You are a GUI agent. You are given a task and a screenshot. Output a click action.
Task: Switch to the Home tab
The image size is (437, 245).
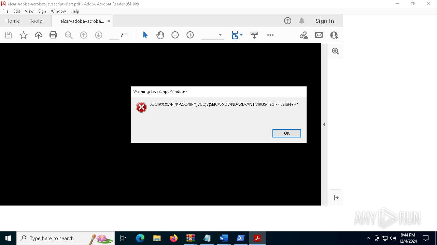[x=13, y=21]
